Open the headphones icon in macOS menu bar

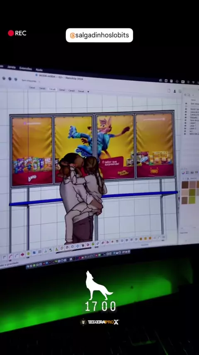click(177, 81)
